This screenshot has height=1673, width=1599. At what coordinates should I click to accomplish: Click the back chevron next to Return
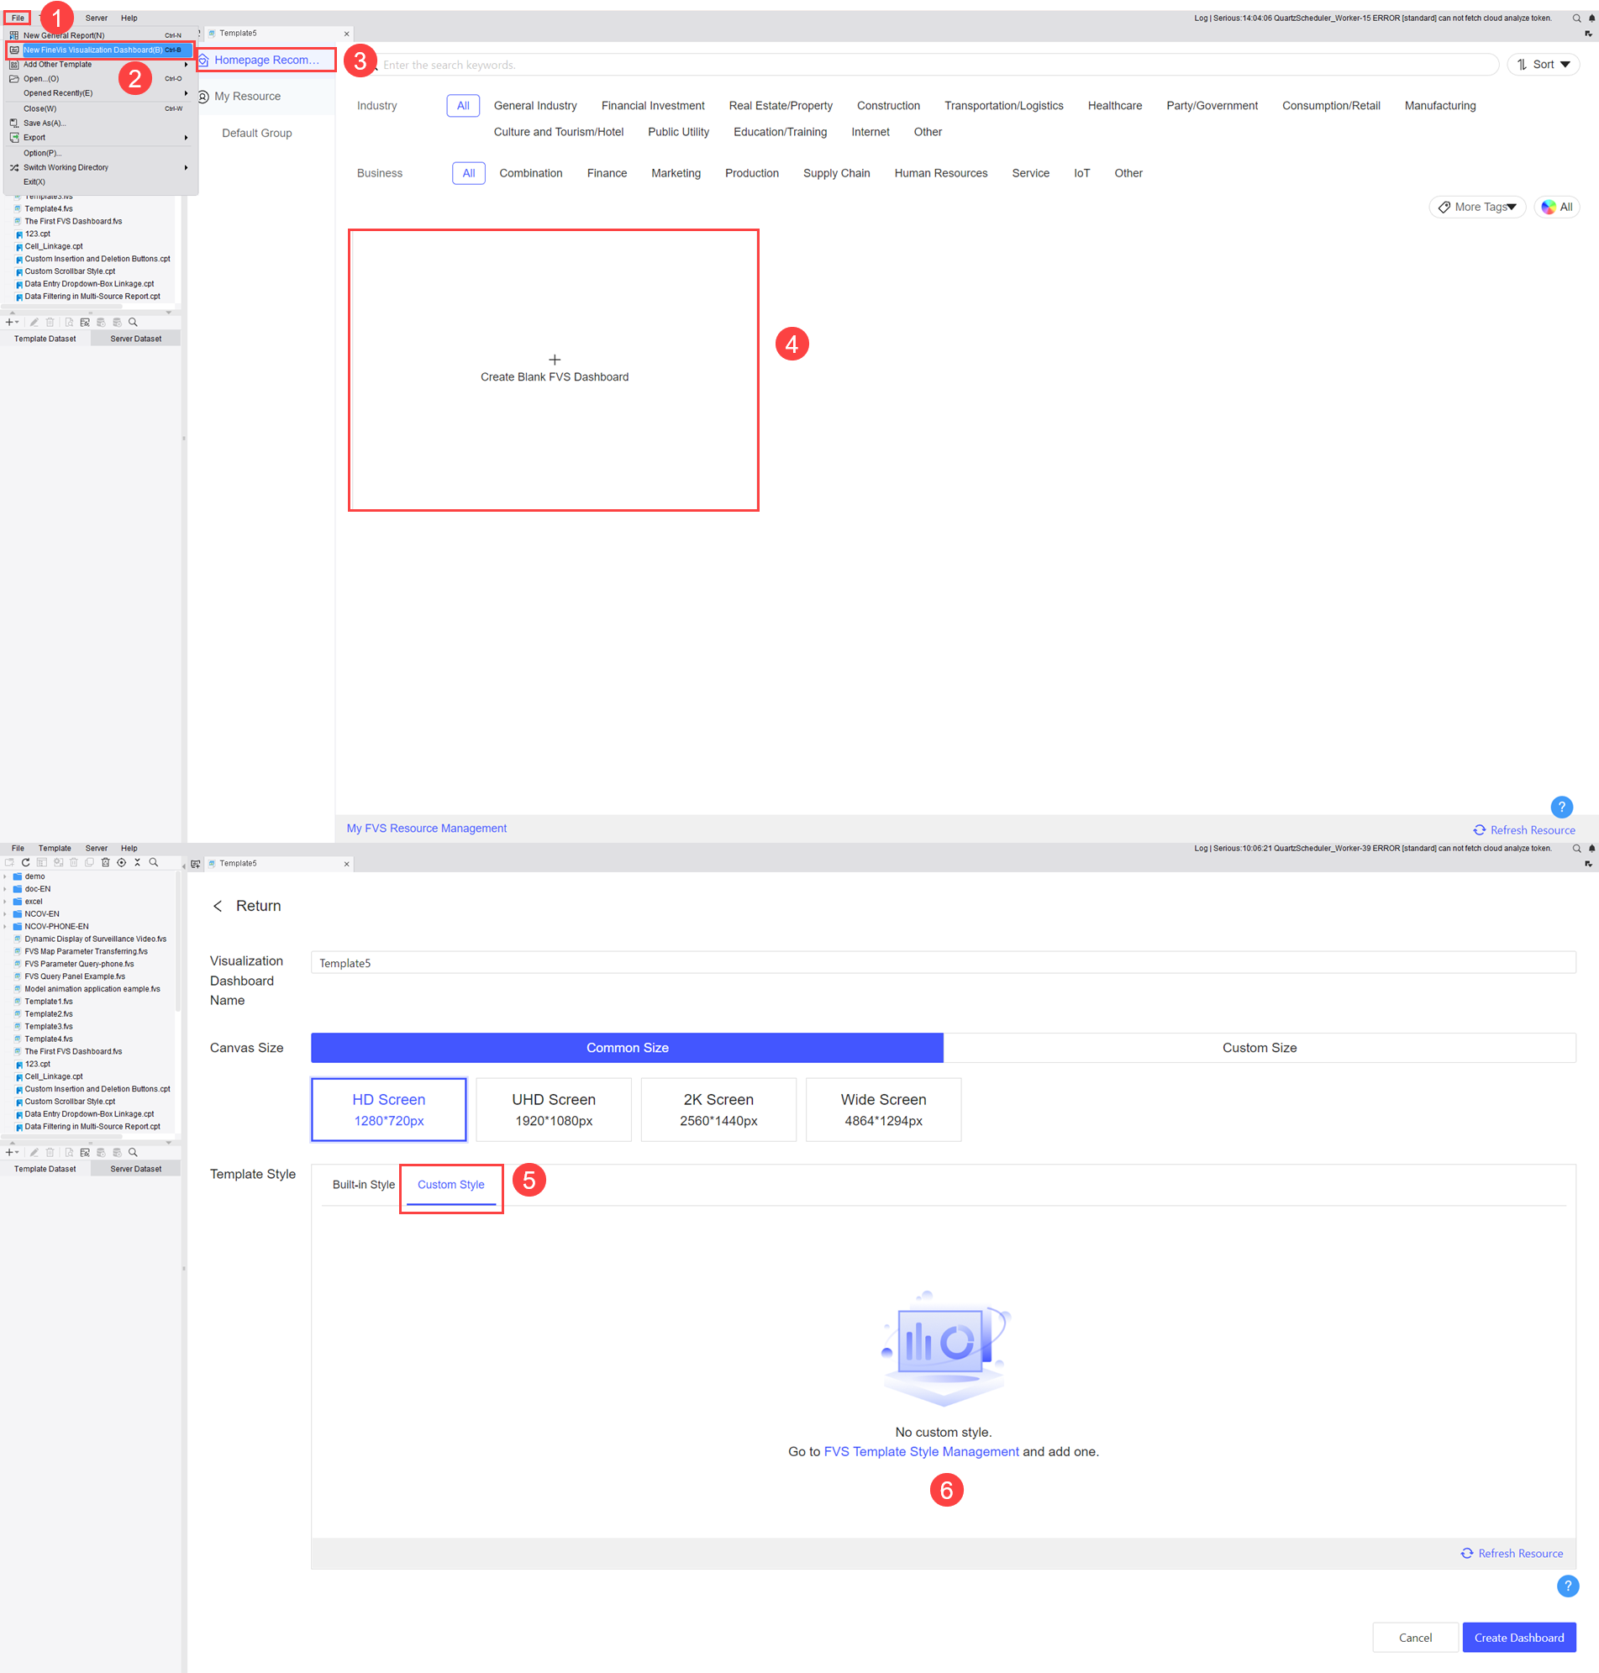[x=218, y=906]
